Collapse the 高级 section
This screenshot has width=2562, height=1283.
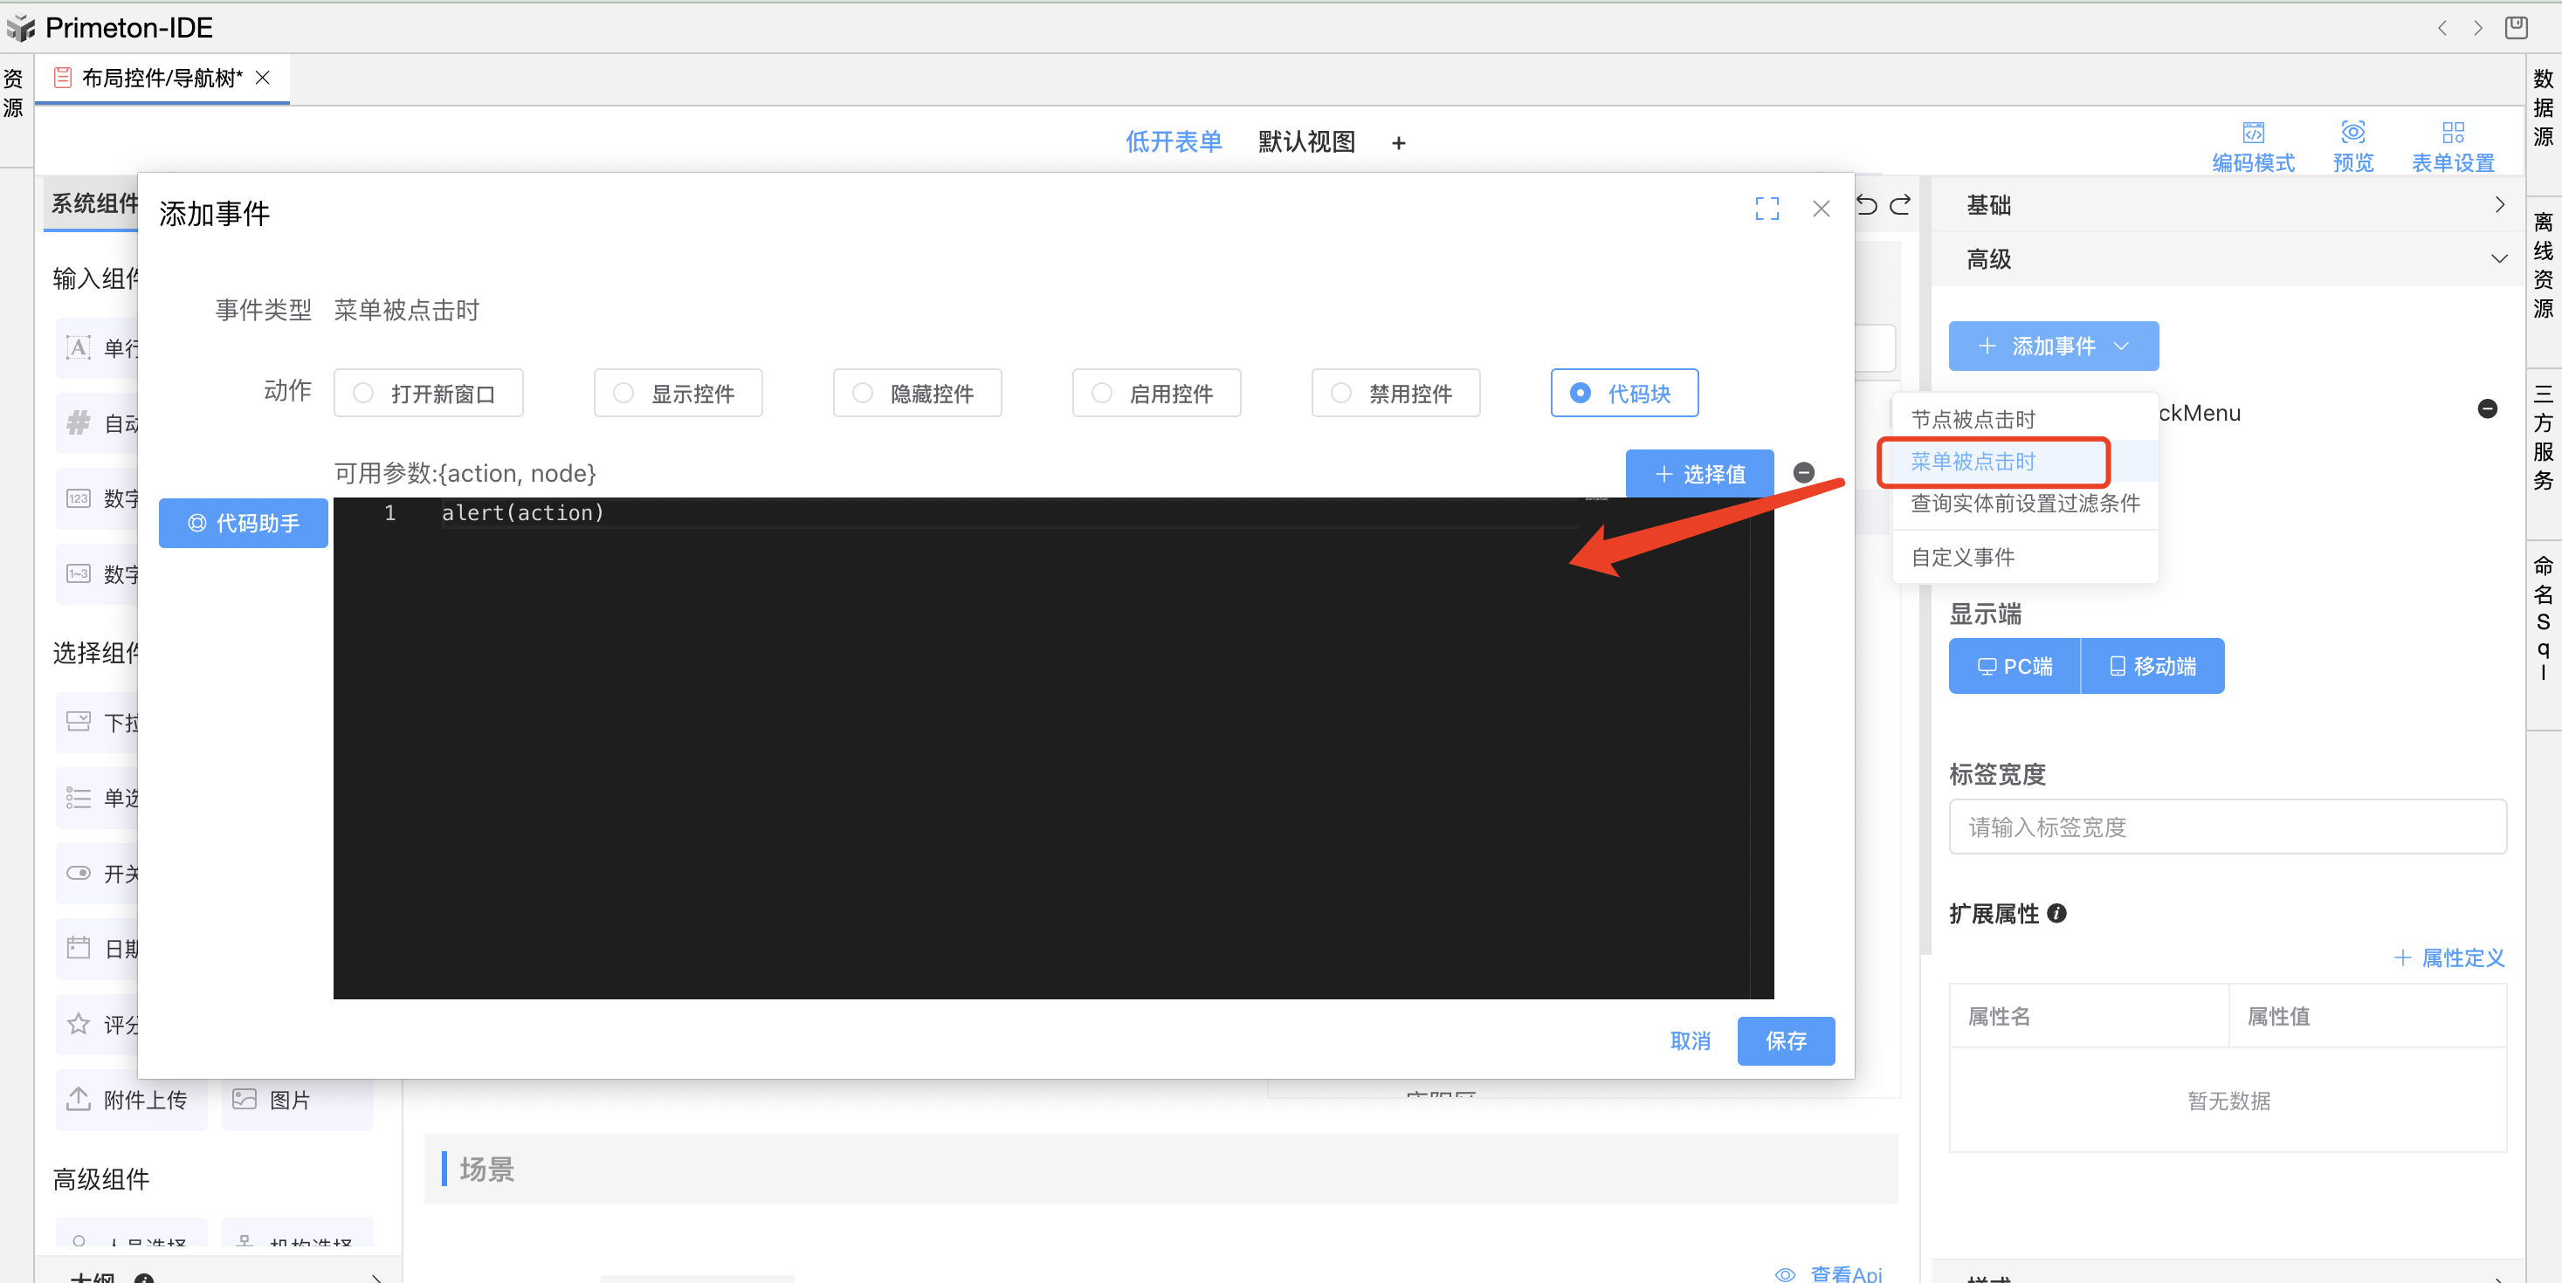(x=2228, y=259)
